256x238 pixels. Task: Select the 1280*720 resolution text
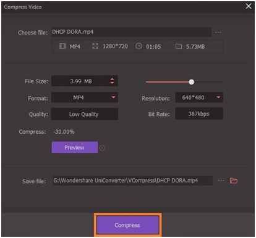coord(115,46)
